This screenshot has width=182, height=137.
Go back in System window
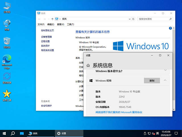tap(39, 19)
